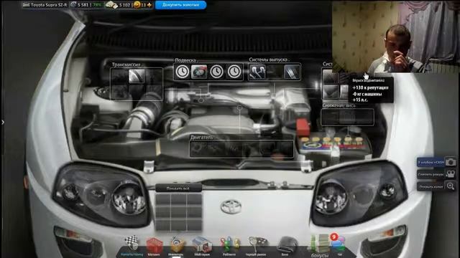Select the rightmost pipe part in Системы выпуска
This screenshot has width=460, height=258.
[293, 72]
